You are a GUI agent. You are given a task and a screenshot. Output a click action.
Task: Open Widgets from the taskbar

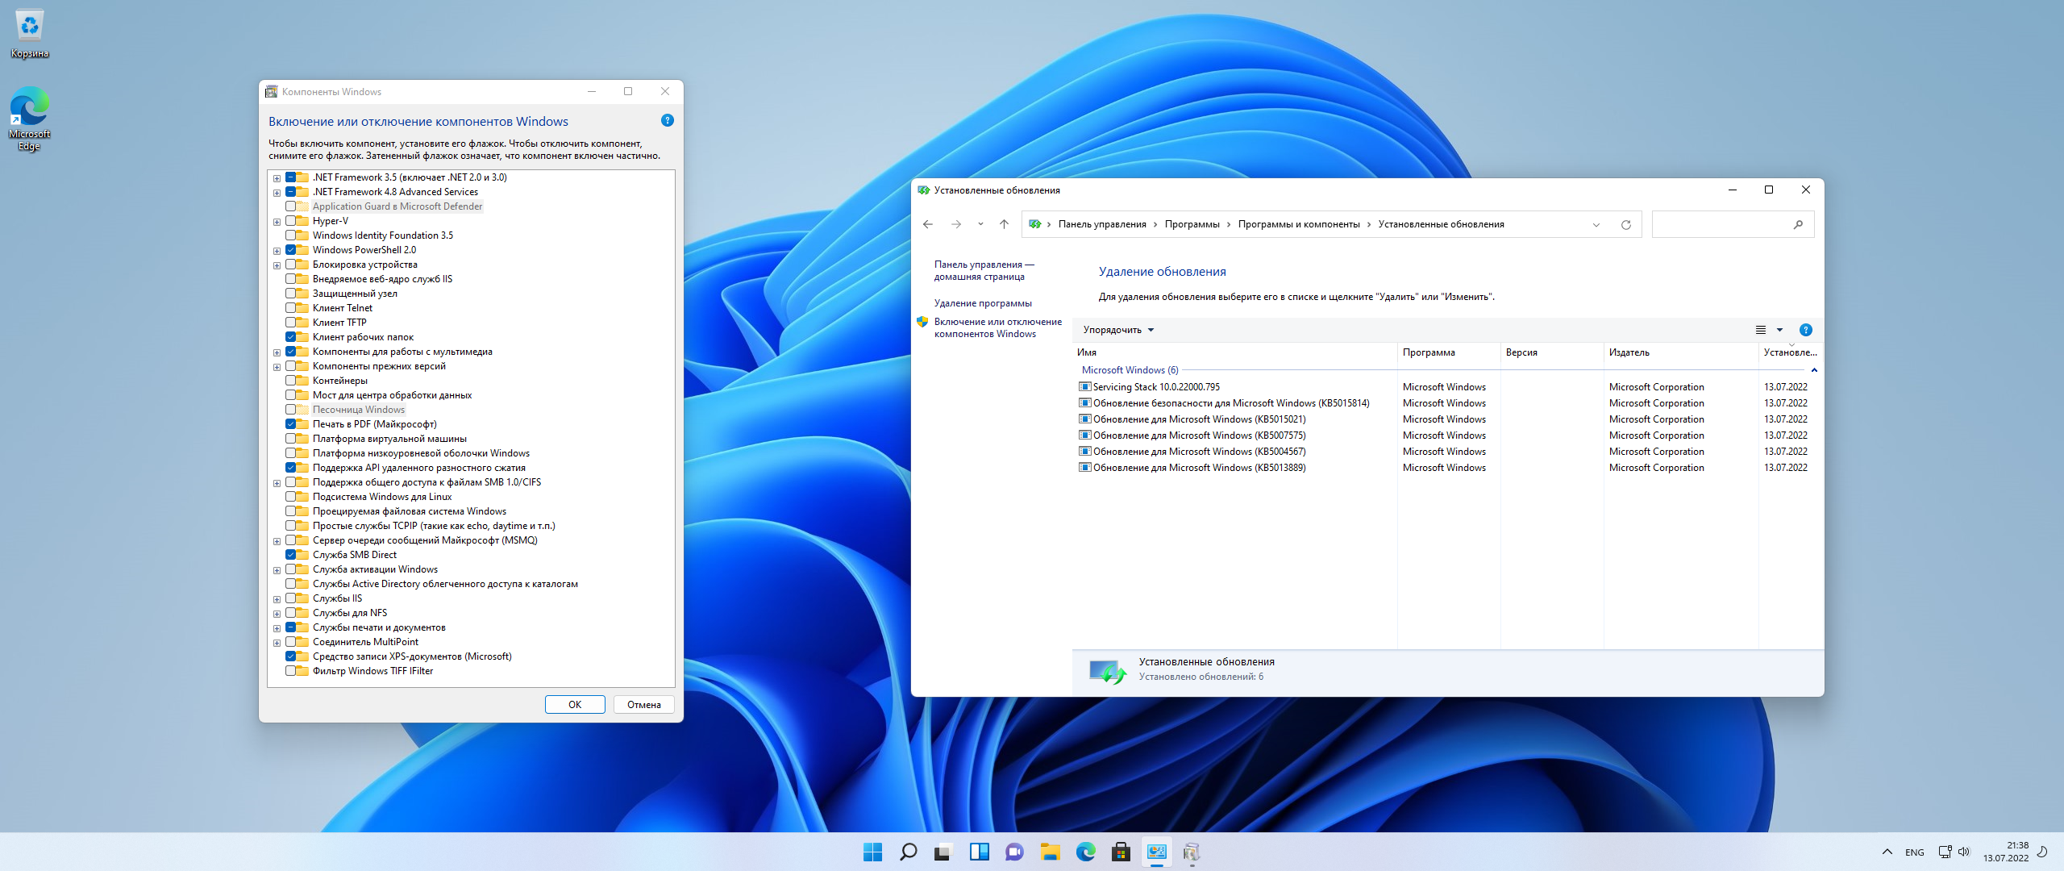[979, 852]
